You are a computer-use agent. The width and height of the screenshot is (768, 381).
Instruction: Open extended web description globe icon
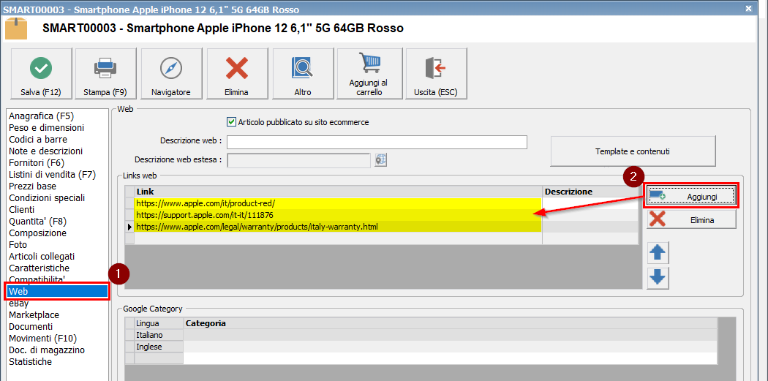381,159
